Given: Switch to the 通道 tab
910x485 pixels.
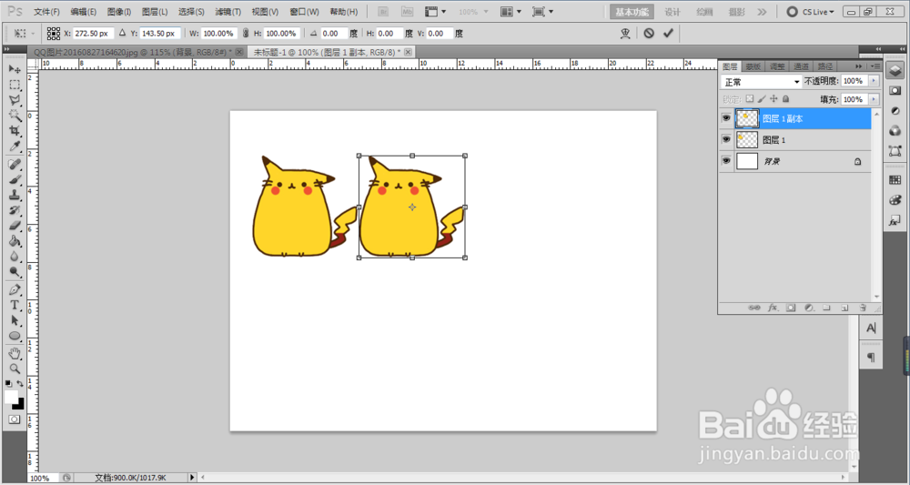Looking at the screenshot, I should pos(801,66).
